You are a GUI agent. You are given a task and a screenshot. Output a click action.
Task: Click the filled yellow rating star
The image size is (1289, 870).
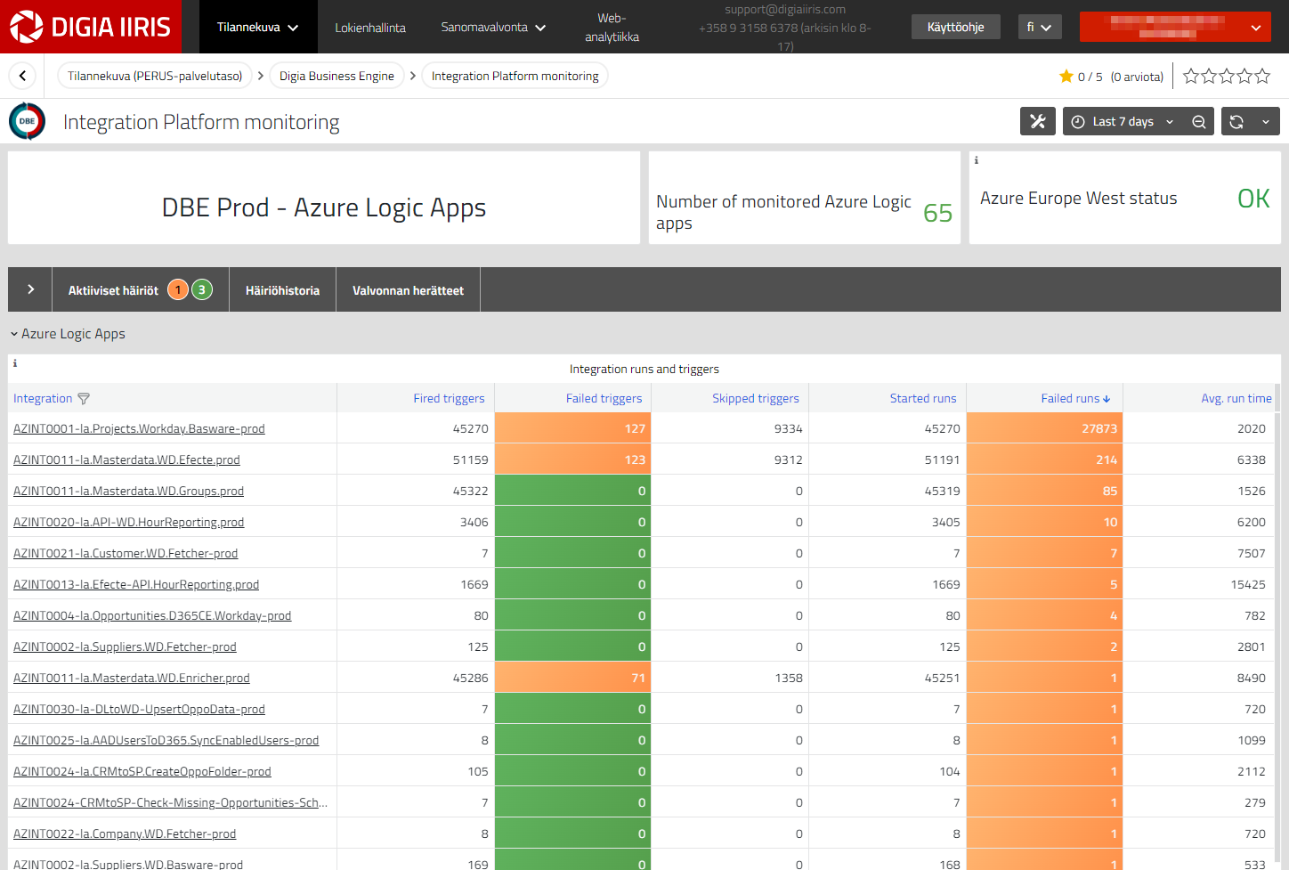click(x=1066, y=77)
